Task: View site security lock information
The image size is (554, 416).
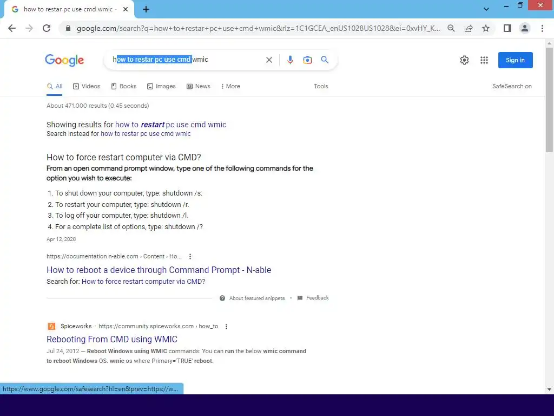Action: 68,28
